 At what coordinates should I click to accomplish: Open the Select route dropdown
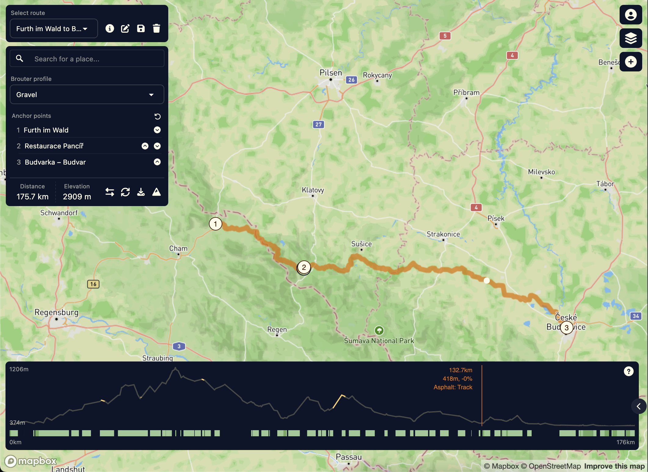[54, 28]
